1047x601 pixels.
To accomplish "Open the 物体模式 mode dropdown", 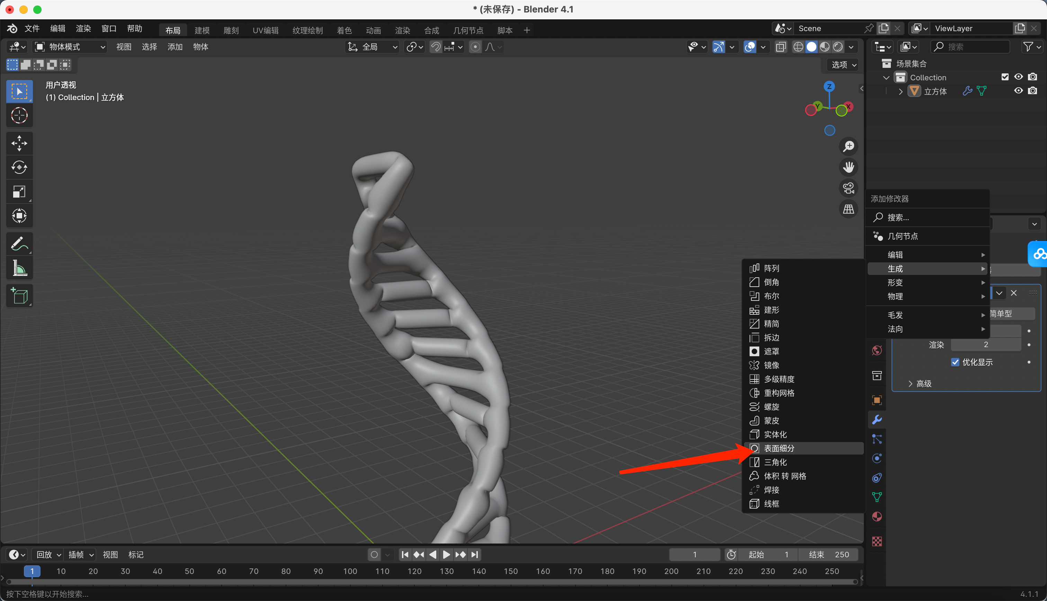I will (x=69, y=47).
